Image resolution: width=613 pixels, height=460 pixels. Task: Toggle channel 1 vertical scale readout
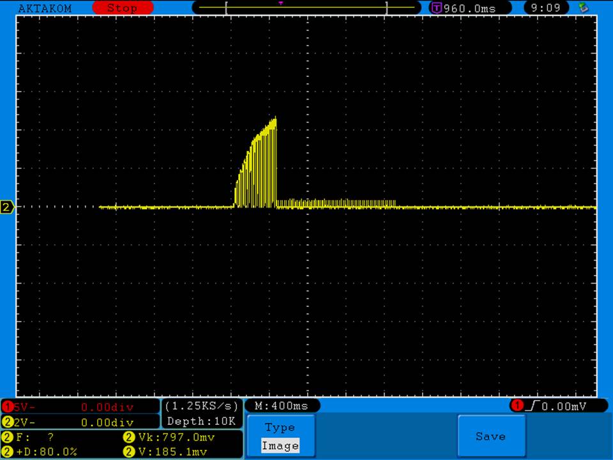pos(80,407)
